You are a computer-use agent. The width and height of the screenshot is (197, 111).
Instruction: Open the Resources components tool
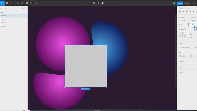(x=27, y=3)
